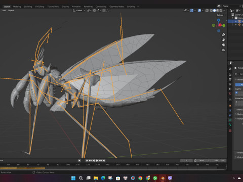Click the current frame number field

pyautogui.click(x=186, y=161)
